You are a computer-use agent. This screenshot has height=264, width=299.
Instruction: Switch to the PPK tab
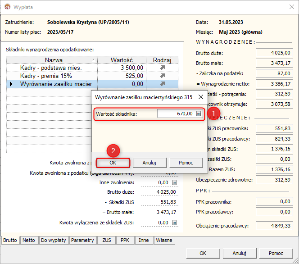click(x=125, y=240)
